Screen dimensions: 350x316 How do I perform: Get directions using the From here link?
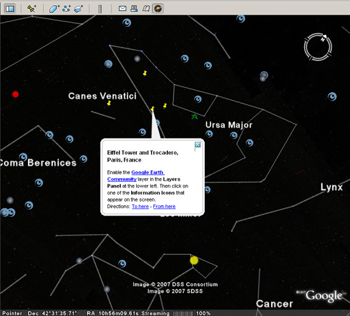pyautogui.click(x=164, y=207)
